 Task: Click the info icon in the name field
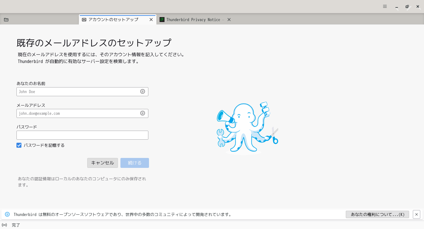(142, 92)
